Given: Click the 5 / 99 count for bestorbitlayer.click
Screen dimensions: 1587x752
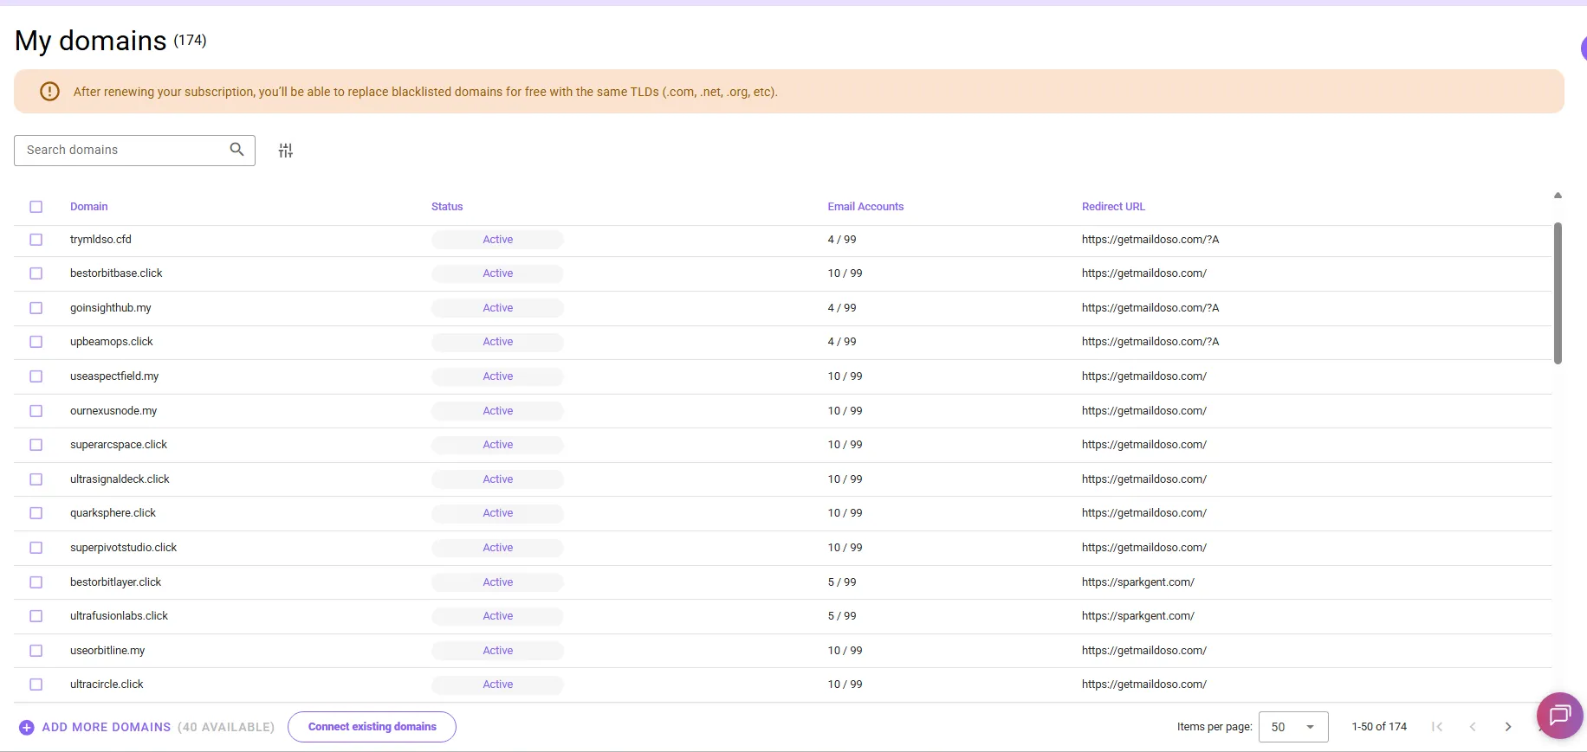Looking at the screenshot, I should (842, 582).
